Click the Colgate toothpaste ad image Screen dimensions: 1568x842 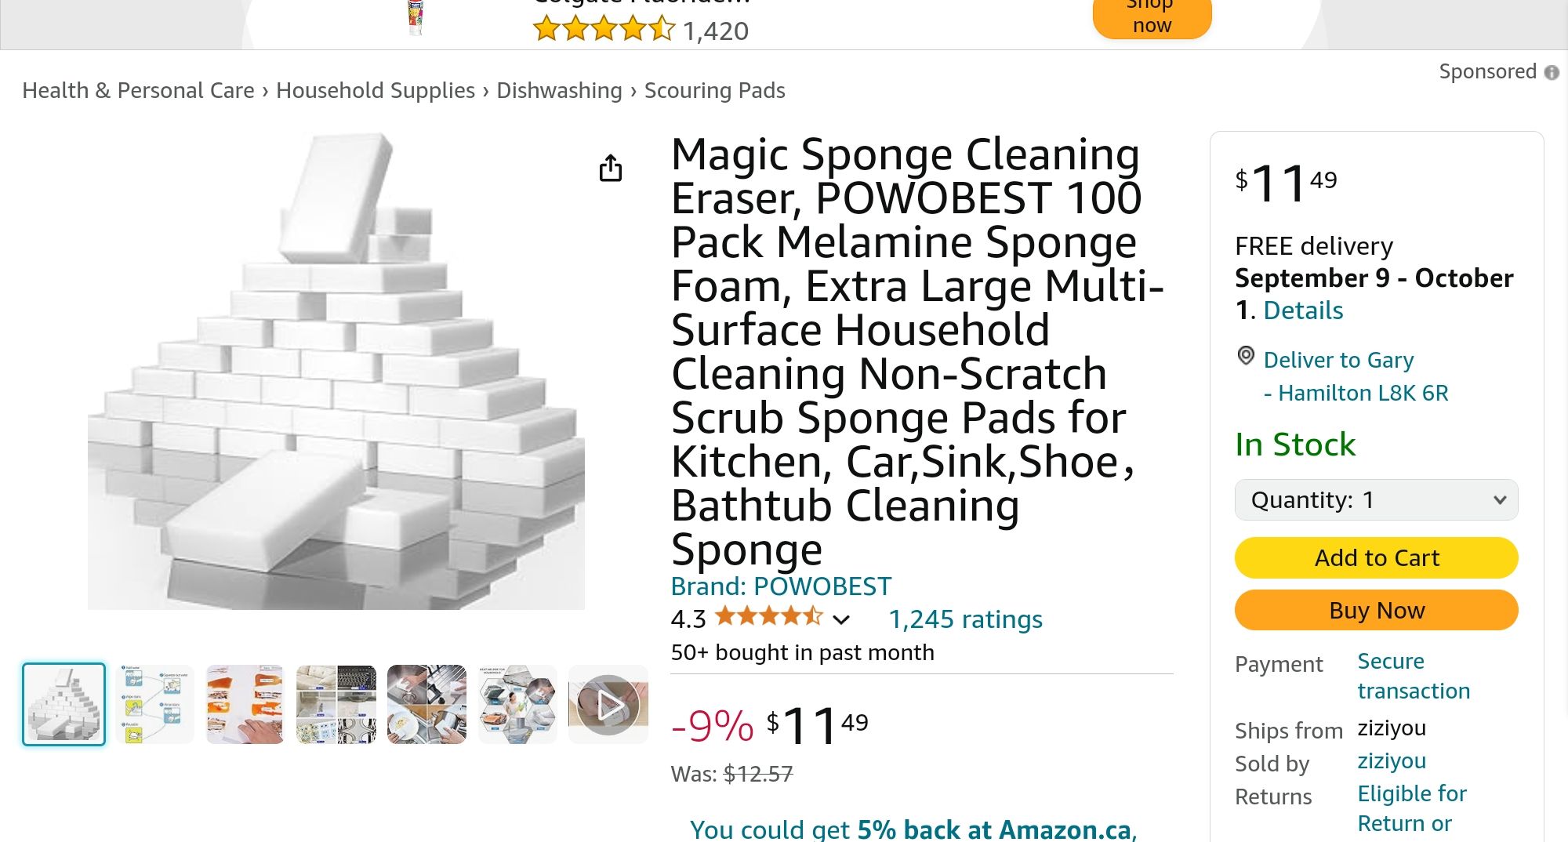tap(416, 17)
